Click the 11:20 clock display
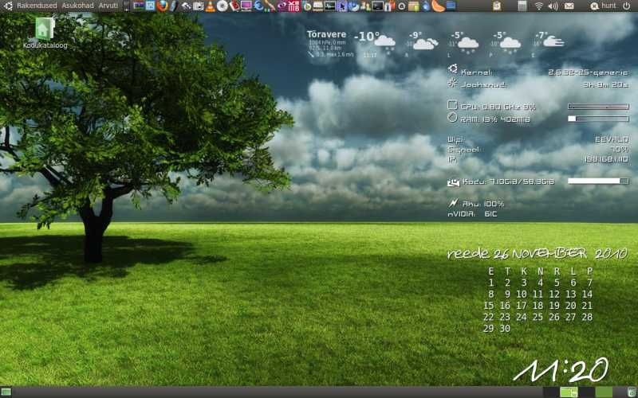Image resolution: width=638 pixels, height=398 pixels. pos(561,370)
